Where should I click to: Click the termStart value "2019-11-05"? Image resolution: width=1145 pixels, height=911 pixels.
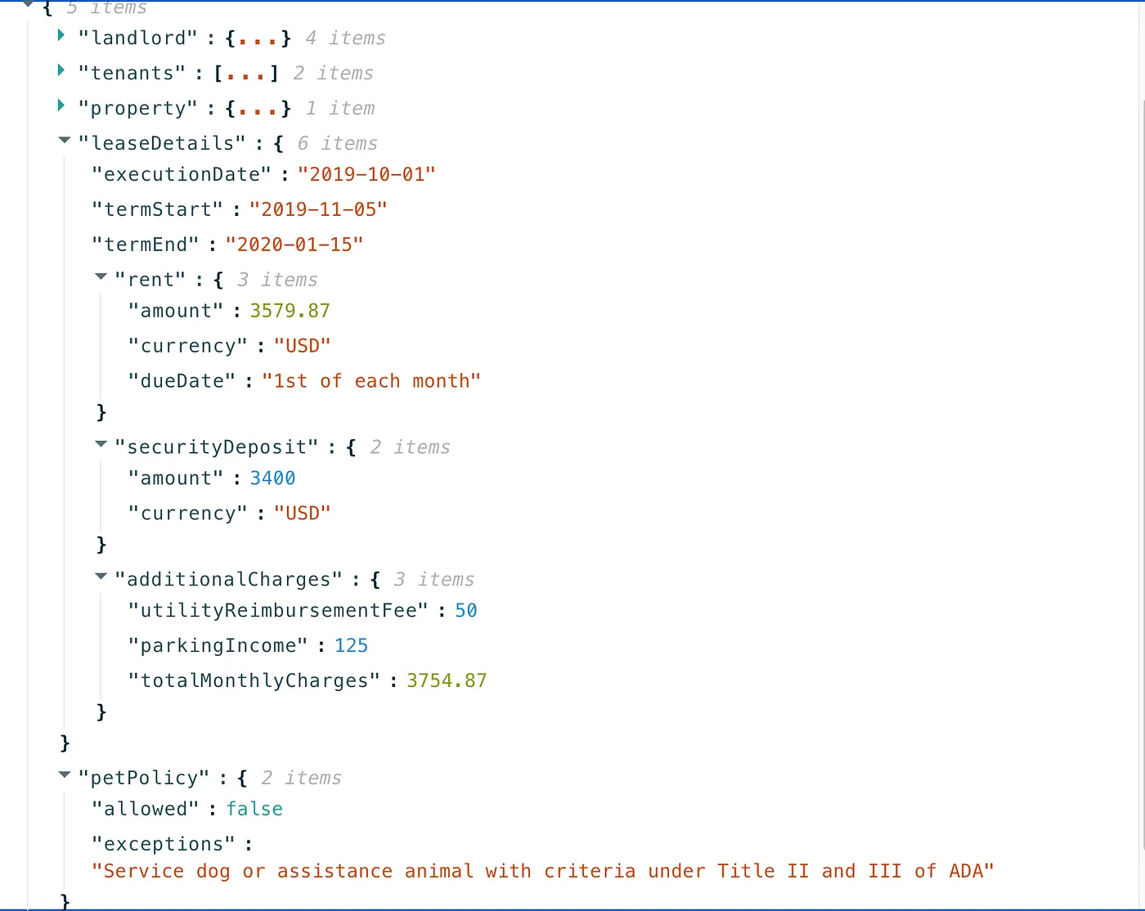tap(318, 209)
